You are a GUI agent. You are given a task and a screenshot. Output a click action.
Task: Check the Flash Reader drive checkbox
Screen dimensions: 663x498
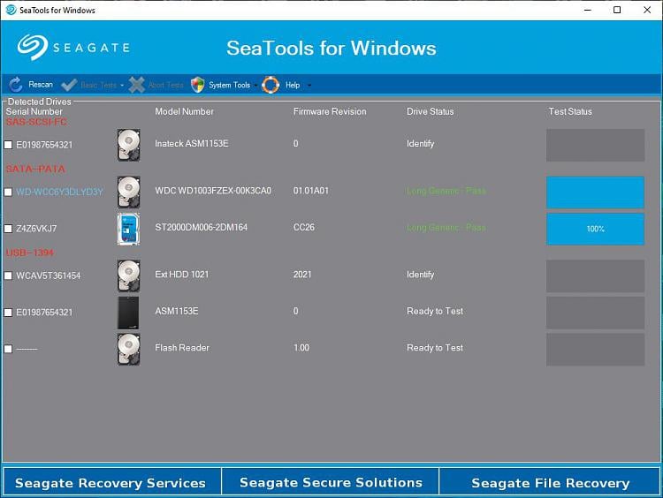(x=8, y=350)
